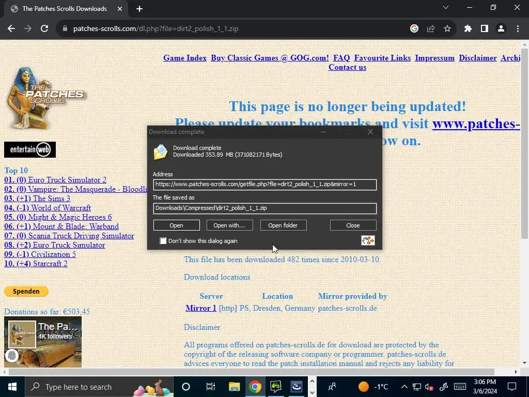Open Task View on the taskbar
Screen dimensions: 529x397
point(210,387)
